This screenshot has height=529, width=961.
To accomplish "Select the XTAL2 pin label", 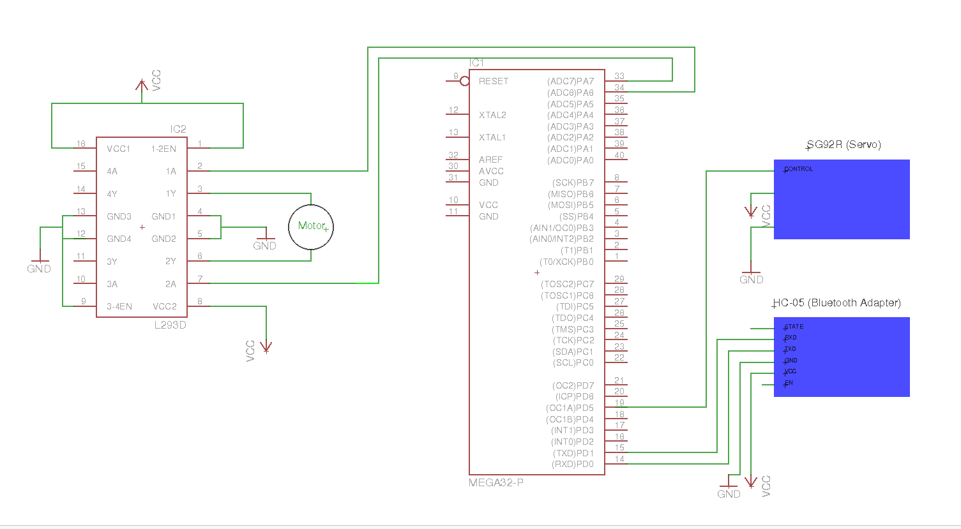I will click(492, 115).
